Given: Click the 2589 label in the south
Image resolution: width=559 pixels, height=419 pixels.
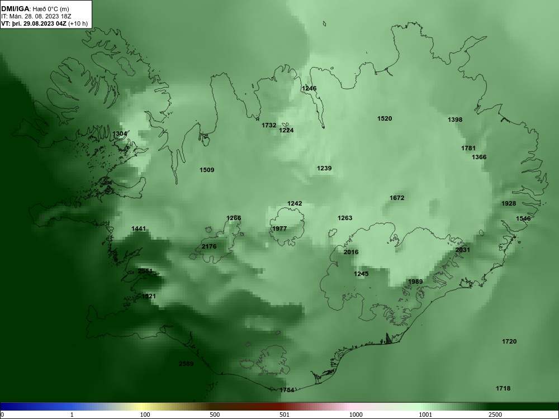Looking at the screenshot, I should (186, 364).
